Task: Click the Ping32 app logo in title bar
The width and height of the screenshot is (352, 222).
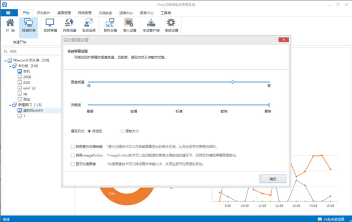Action: tap(4, 4)
